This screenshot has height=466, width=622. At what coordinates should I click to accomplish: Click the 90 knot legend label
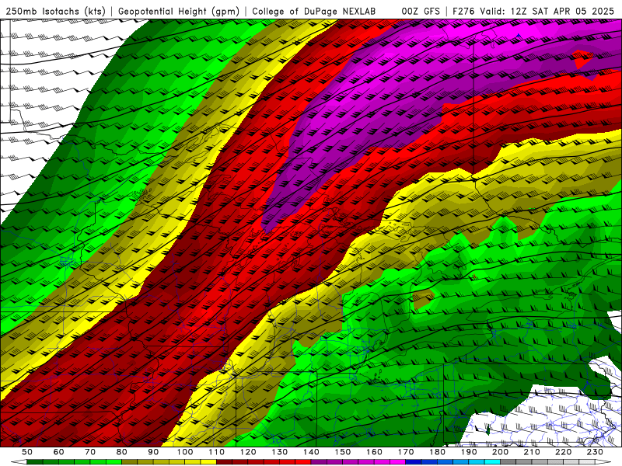coord(153,452)
